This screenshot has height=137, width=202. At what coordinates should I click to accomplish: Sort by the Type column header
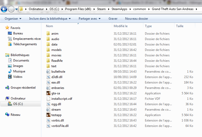click(x=148, y=26)
